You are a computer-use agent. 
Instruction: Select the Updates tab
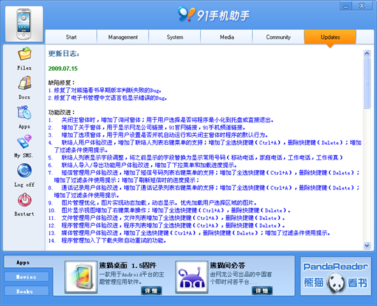pos(330,37)
